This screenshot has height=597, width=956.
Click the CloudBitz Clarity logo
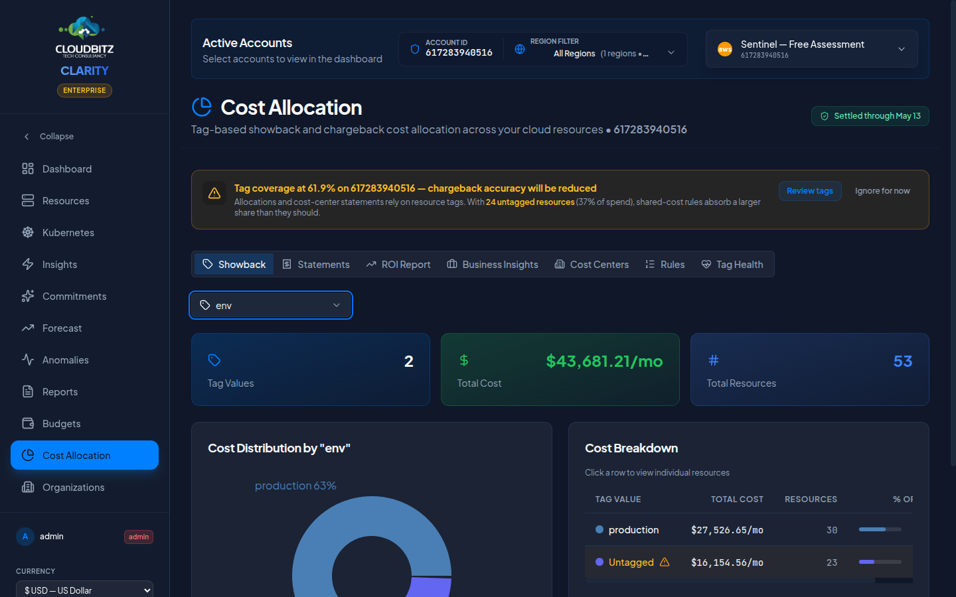(84, 46)
